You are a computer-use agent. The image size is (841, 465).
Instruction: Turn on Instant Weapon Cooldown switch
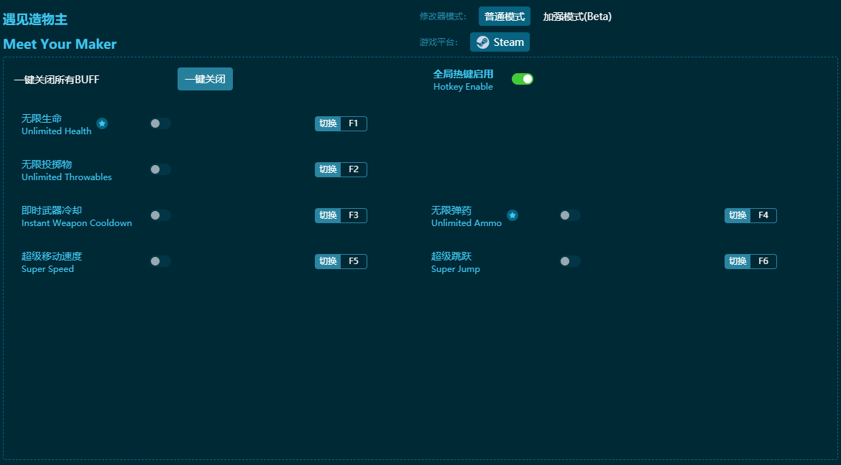tap(160, 215)
